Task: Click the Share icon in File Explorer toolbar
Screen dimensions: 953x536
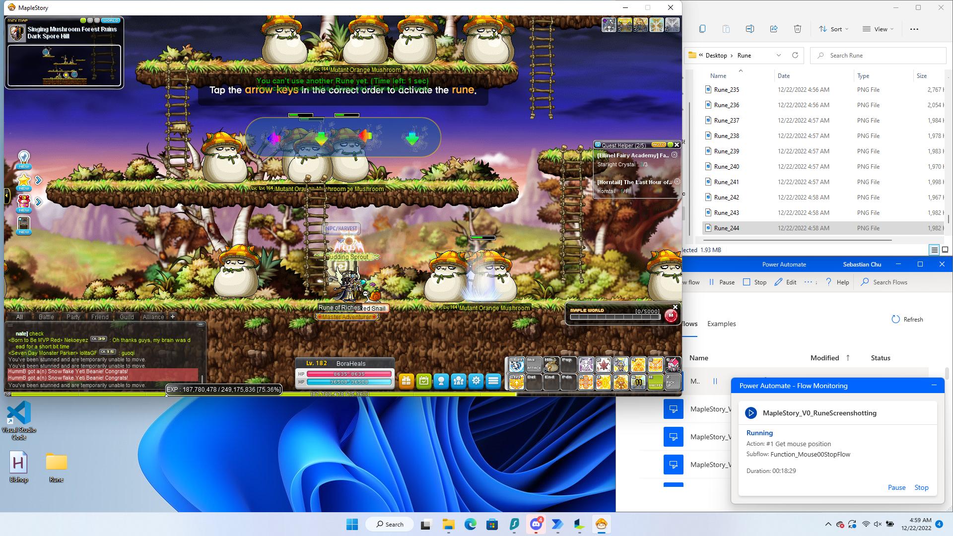Action: click(773, 29)
